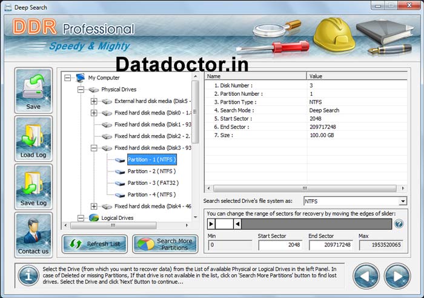
Task: Click Search More Partitions button
Action: click(165, 244)
